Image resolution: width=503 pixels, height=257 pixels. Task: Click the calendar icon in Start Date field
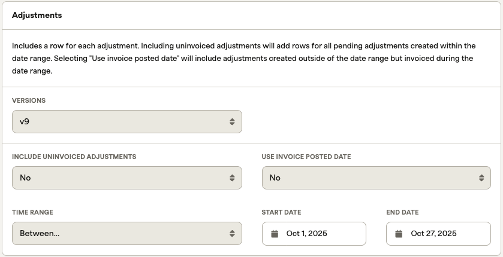pos(275,234)
